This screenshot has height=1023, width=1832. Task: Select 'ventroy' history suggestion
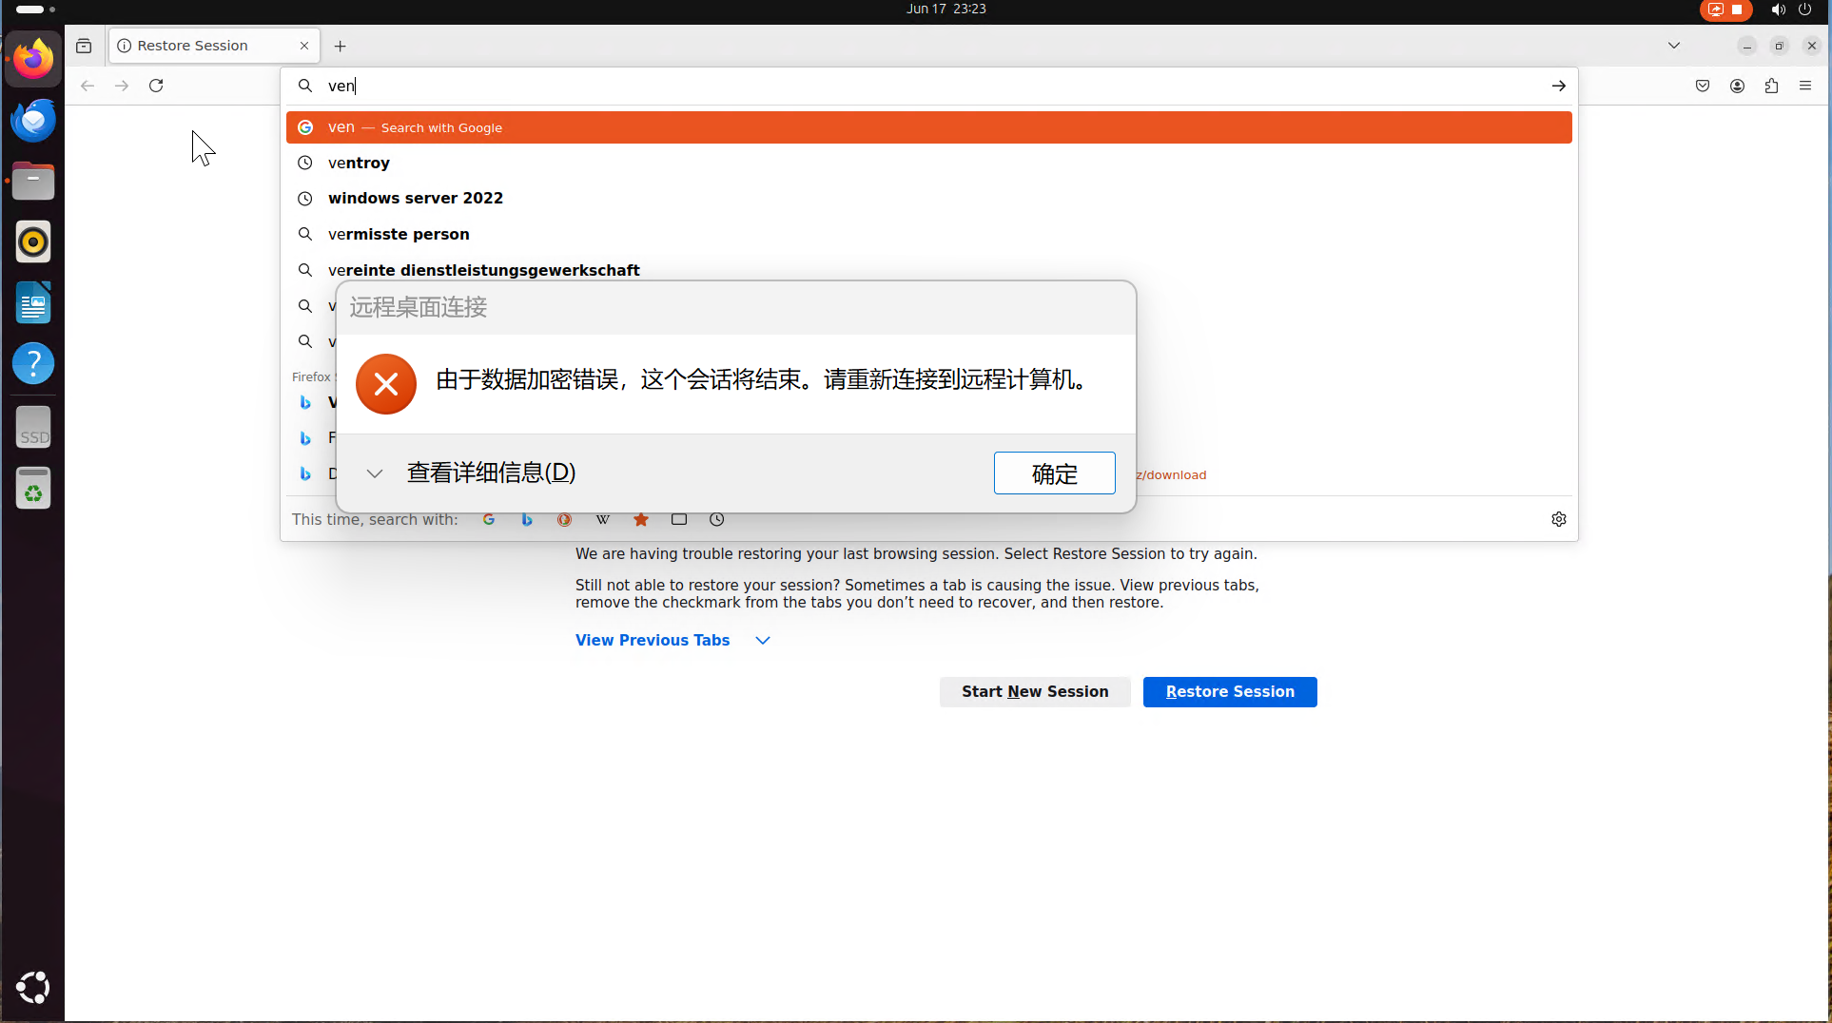pyautogui.click(x=928, y=163)
